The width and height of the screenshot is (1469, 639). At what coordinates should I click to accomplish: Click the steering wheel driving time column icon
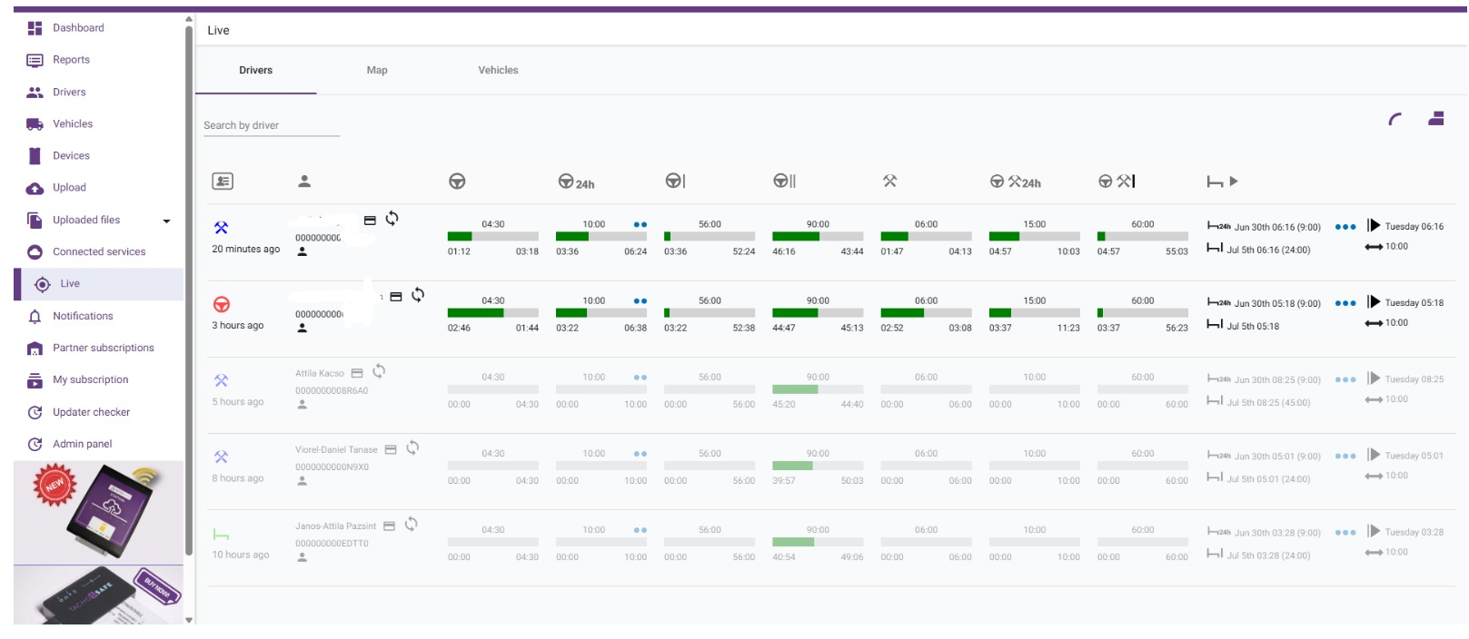click(x=457, y=182)
